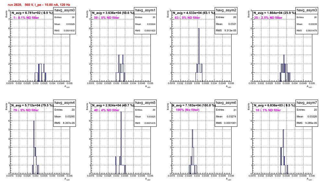Image resolution: width=323 pixels, height=185 pixels.
Task: Select the havg_asym2 stats box title
Action: point(226,10)
